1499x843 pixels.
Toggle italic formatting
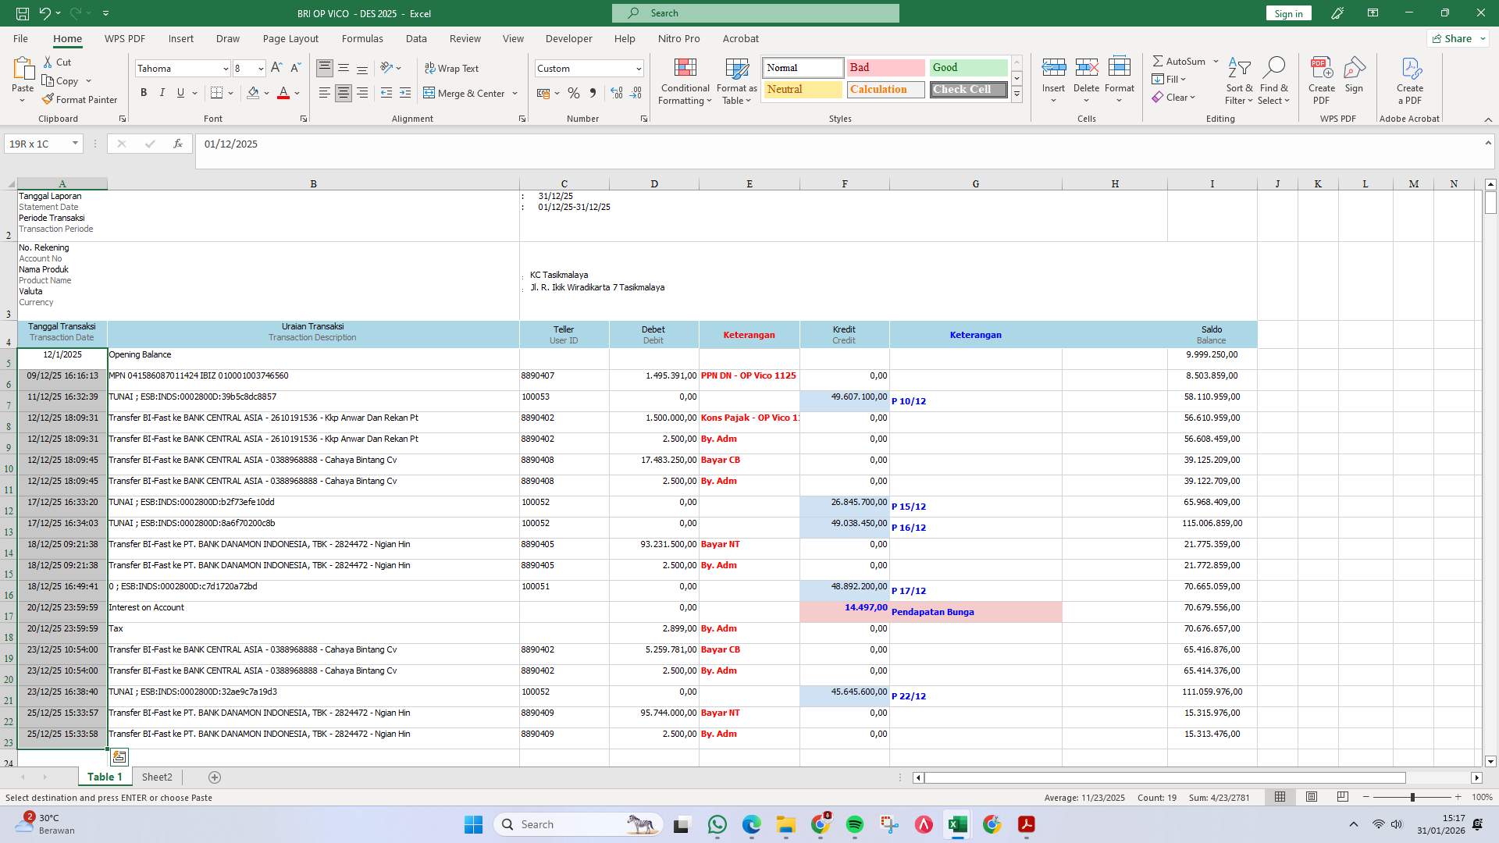[x=162, y=92]
